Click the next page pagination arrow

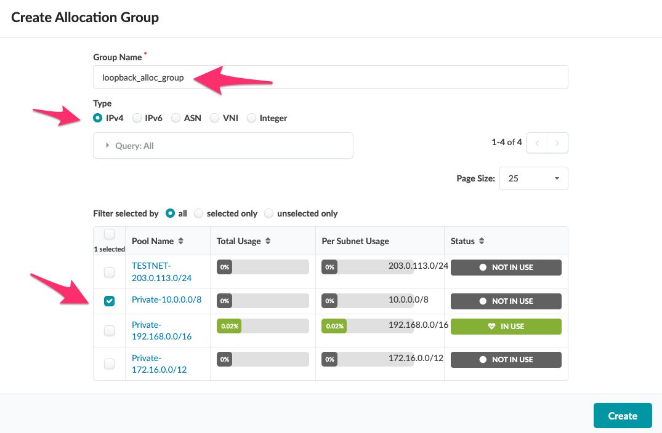[x=557, y=142]
